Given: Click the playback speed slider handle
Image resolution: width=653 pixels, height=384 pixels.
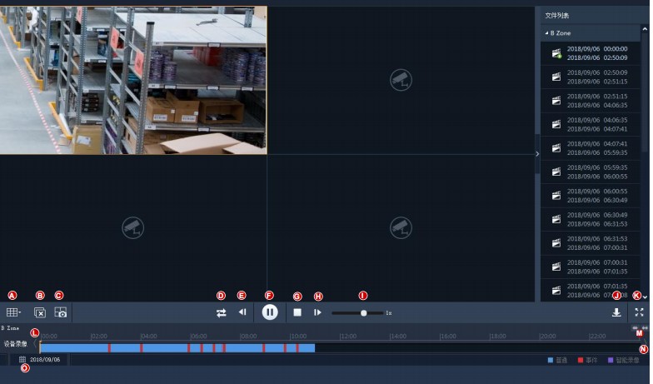Looking at the screenshot, I should coord(363,313).
